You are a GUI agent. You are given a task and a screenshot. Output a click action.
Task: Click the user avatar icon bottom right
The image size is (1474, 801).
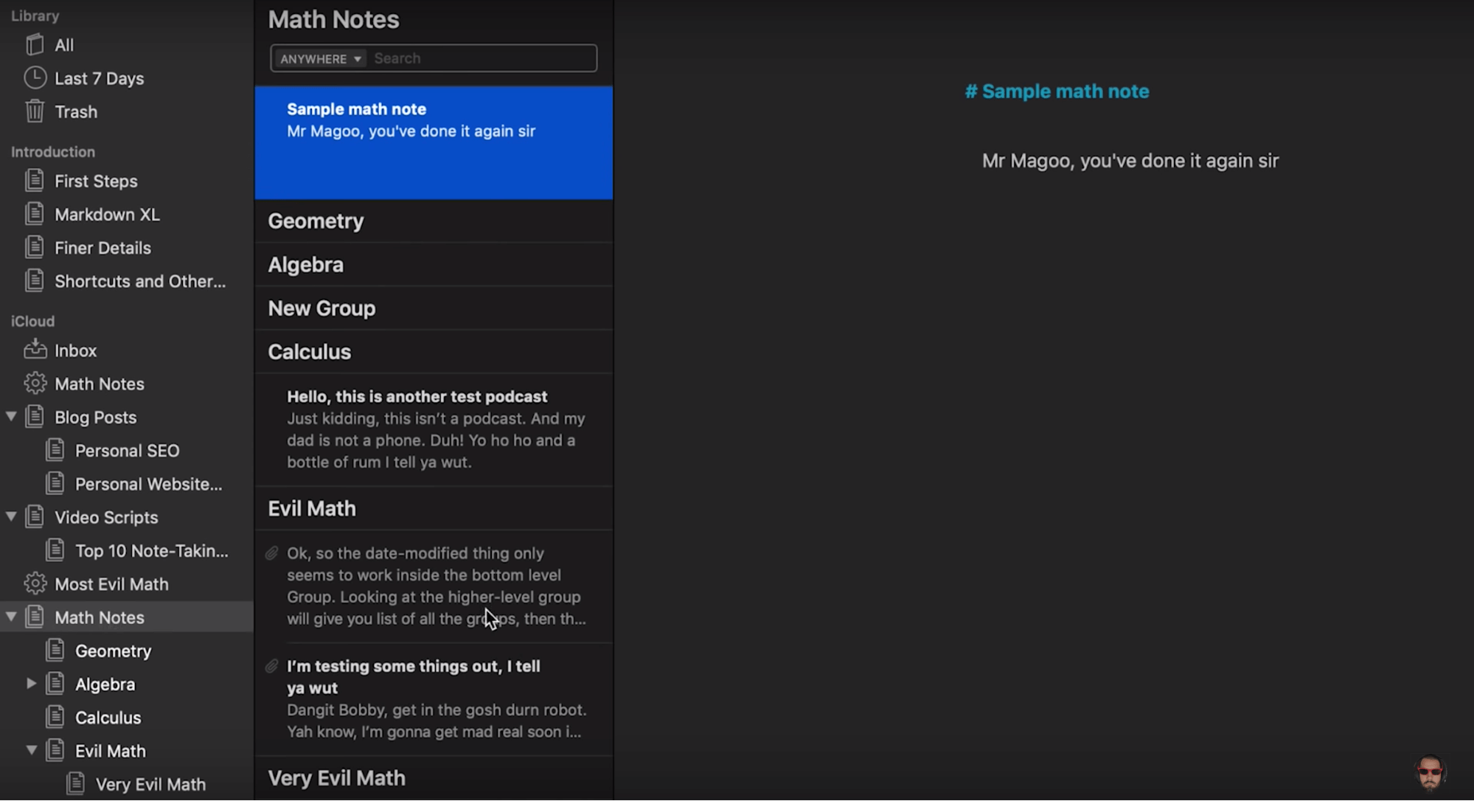click(1430, 771)
